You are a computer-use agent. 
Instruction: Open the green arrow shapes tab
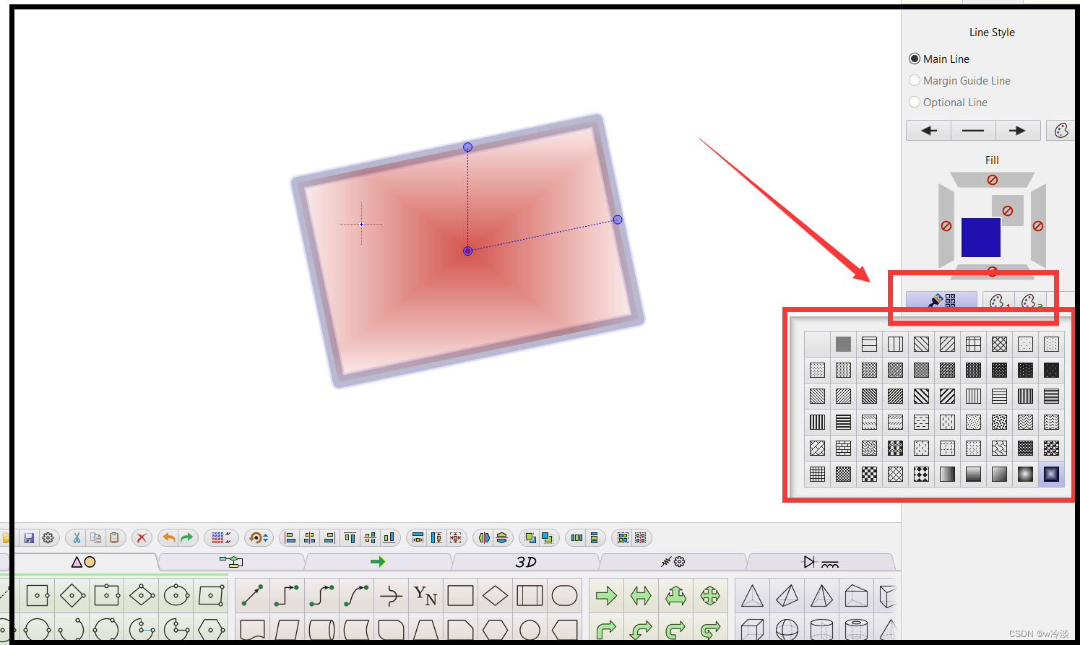(378, 562)
